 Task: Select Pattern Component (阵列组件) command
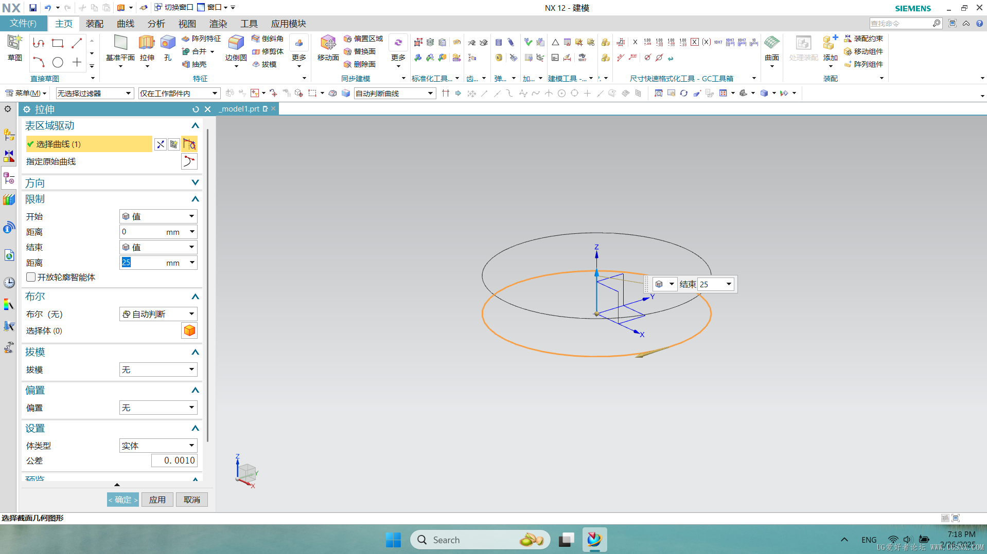click(863, 64)
